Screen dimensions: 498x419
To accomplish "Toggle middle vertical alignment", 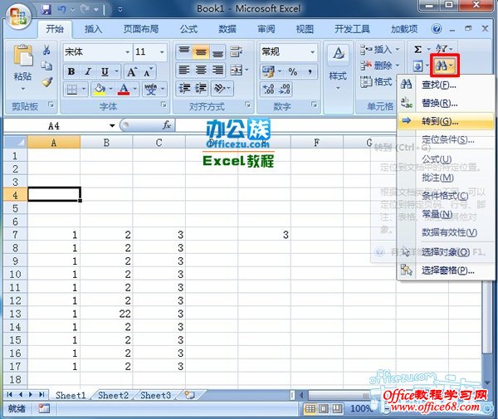I will coord(201,51).
